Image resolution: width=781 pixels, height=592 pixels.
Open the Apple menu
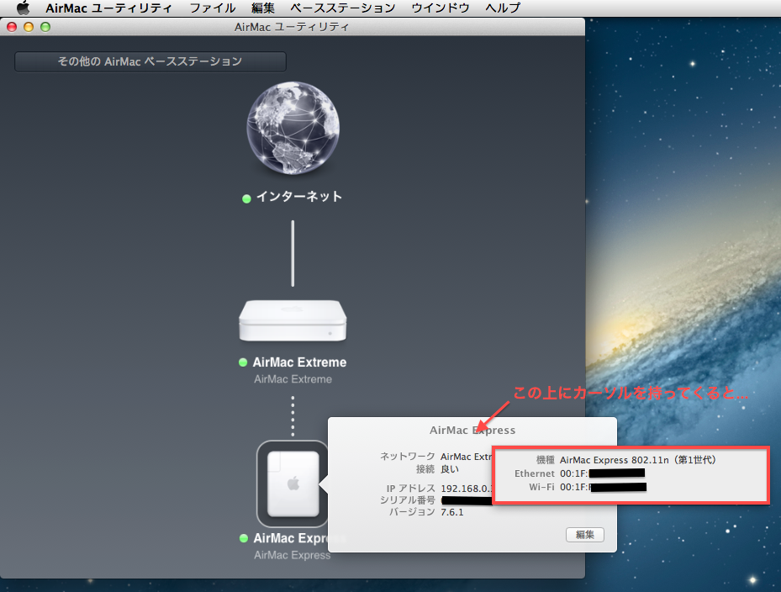23,8
